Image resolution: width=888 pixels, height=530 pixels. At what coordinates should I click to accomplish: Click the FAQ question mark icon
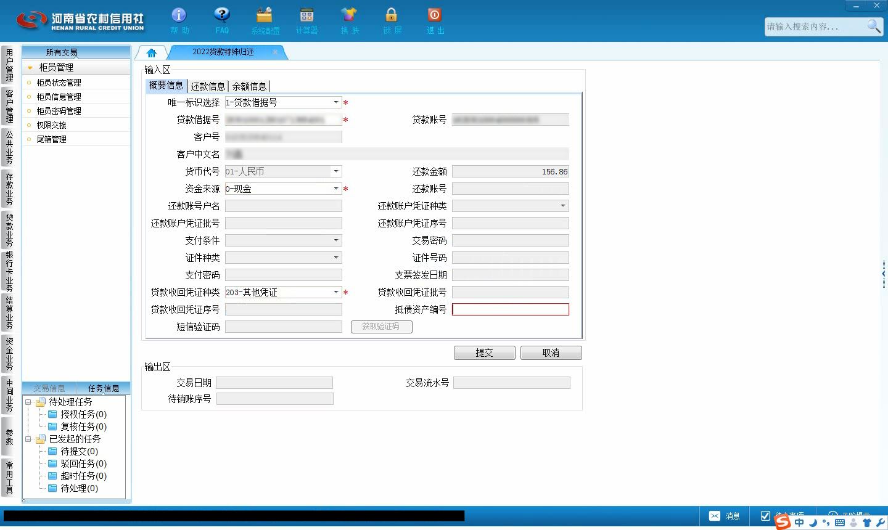pos(222,15)
